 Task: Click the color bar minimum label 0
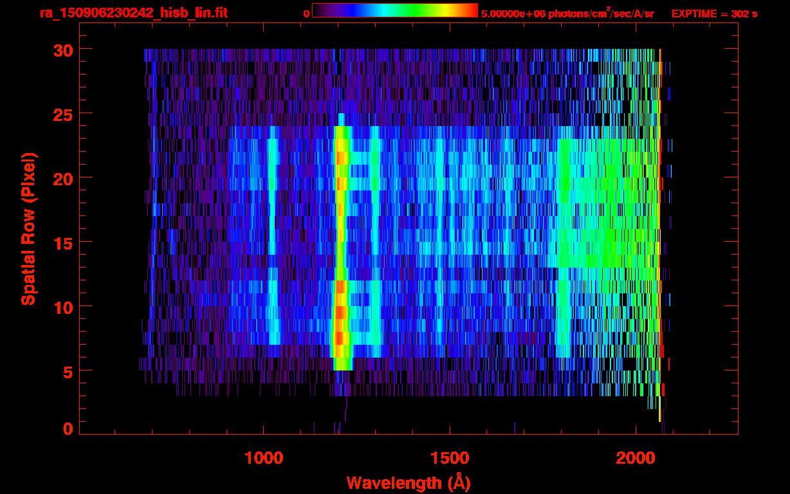pos(307,14)
